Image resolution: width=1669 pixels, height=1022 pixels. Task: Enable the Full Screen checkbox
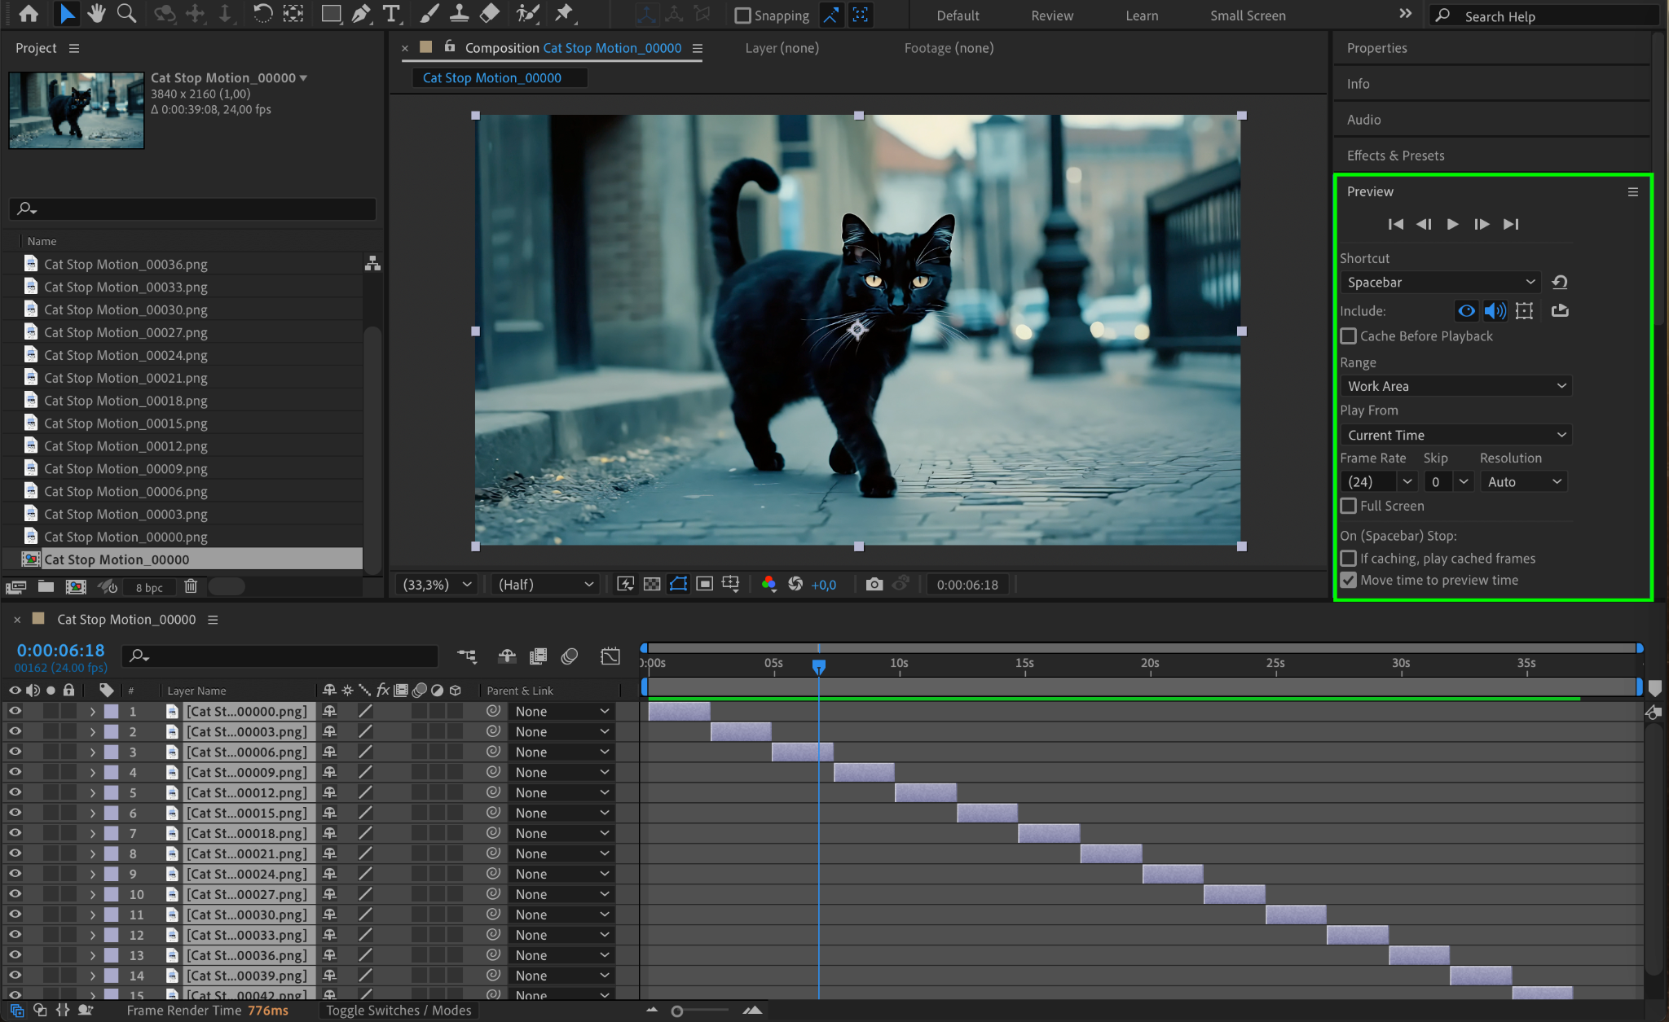(x=1349, y=506)
